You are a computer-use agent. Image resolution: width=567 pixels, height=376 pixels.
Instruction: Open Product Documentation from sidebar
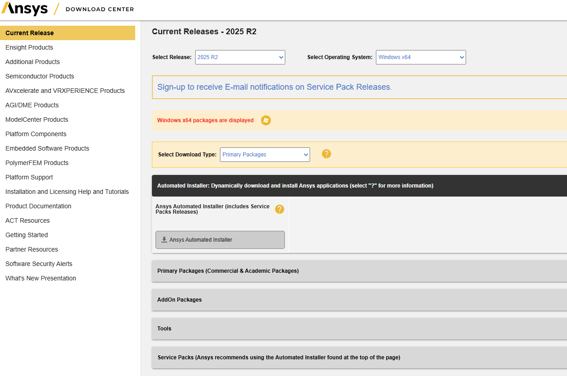pos(38,206)
